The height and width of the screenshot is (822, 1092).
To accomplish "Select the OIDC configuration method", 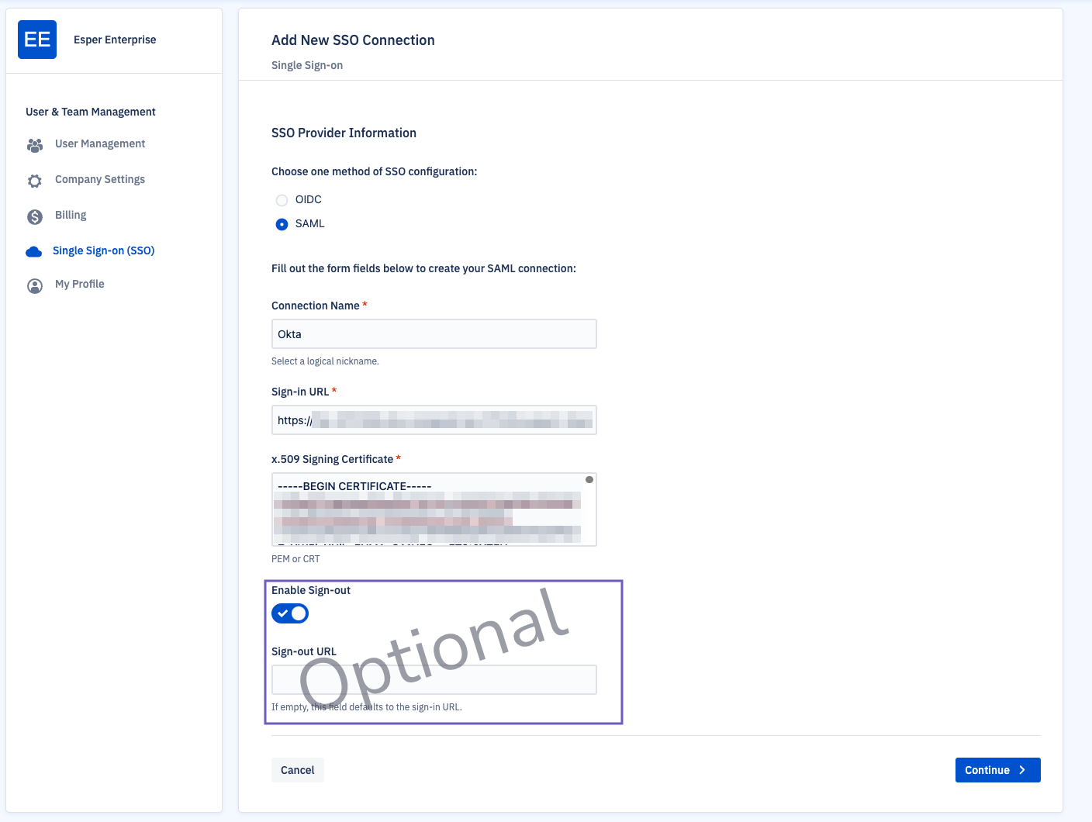I will tap(282, 200).
